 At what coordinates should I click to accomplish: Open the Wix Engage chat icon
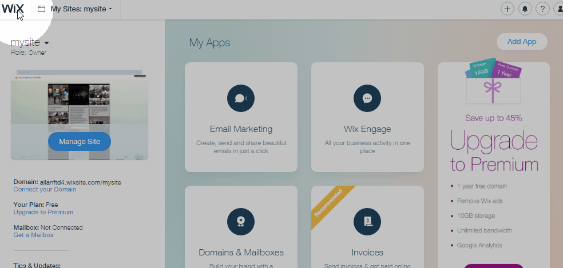(367, 98)
